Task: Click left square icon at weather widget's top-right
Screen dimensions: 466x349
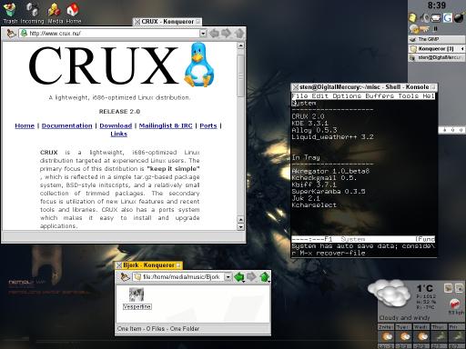Action: [x=448, y=288]
